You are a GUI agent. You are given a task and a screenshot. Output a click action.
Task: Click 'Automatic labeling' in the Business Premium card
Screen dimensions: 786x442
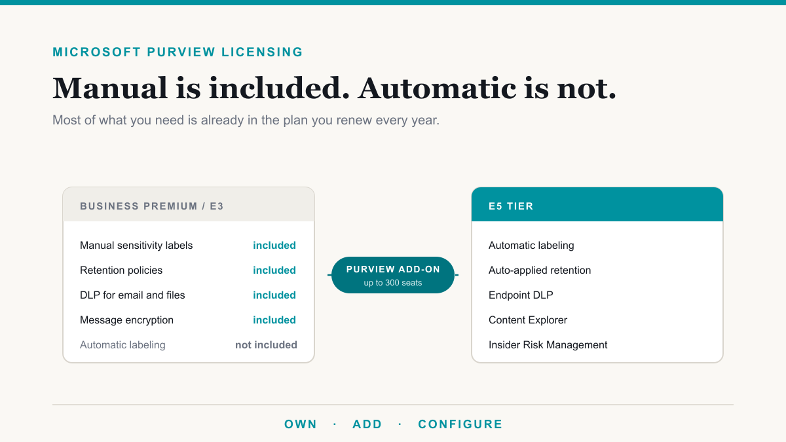(x=122, y=345)
